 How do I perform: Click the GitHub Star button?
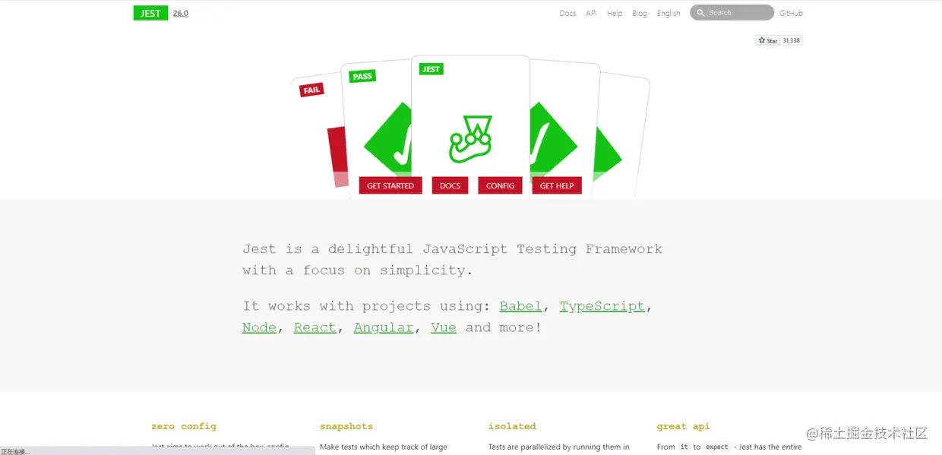click(x=768, y=40)
